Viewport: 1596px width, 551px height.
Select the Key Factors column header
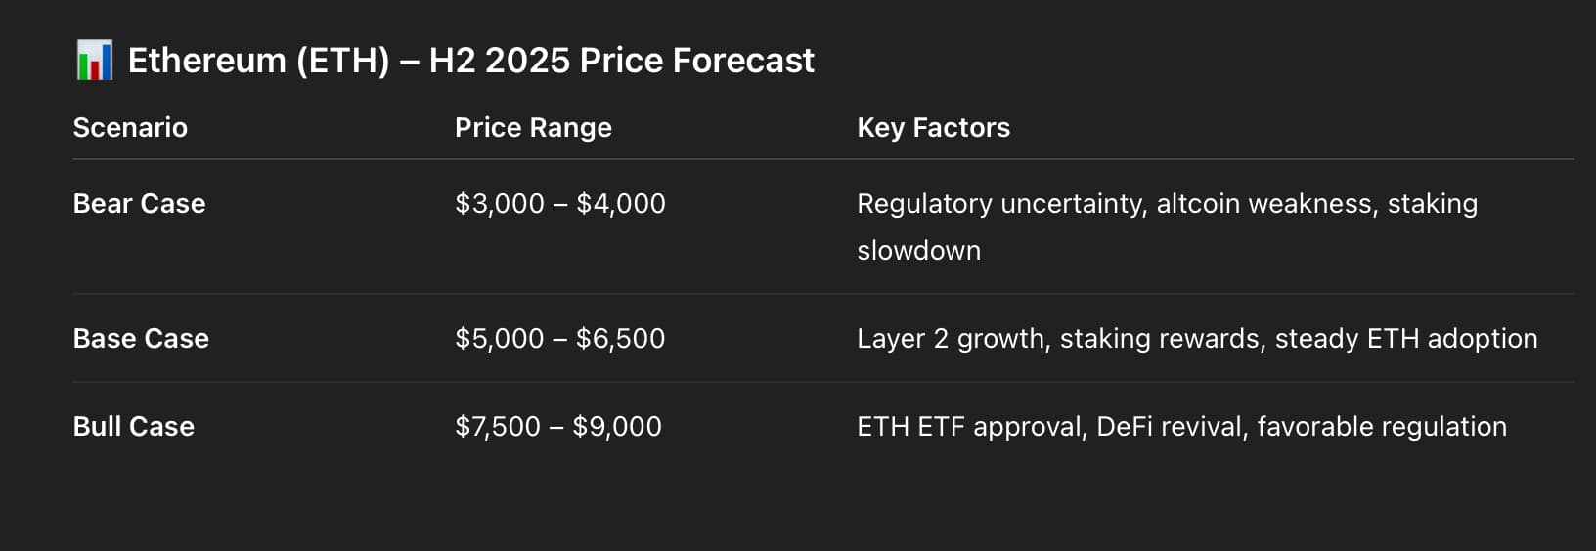pos(933,128)
